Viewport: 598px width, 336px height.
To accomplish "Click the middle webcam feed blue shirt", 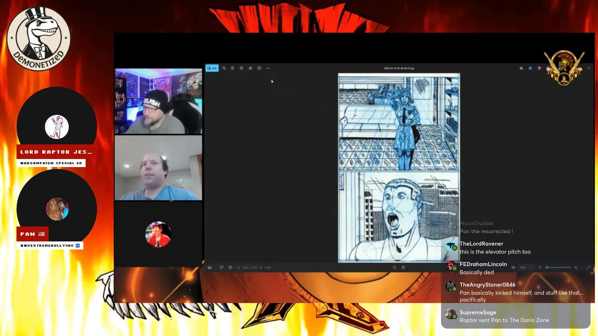I will click(158, 168).
